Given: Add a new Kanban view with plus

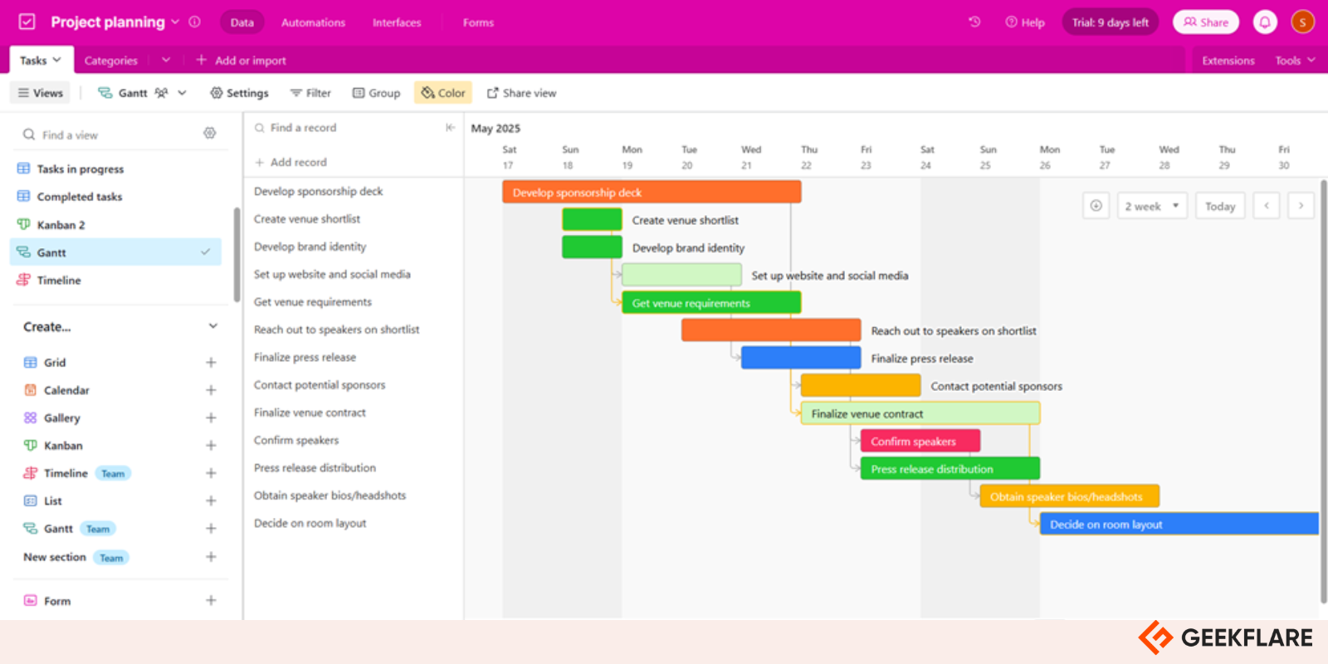Looking at the screenshot, I should (211, 446).
